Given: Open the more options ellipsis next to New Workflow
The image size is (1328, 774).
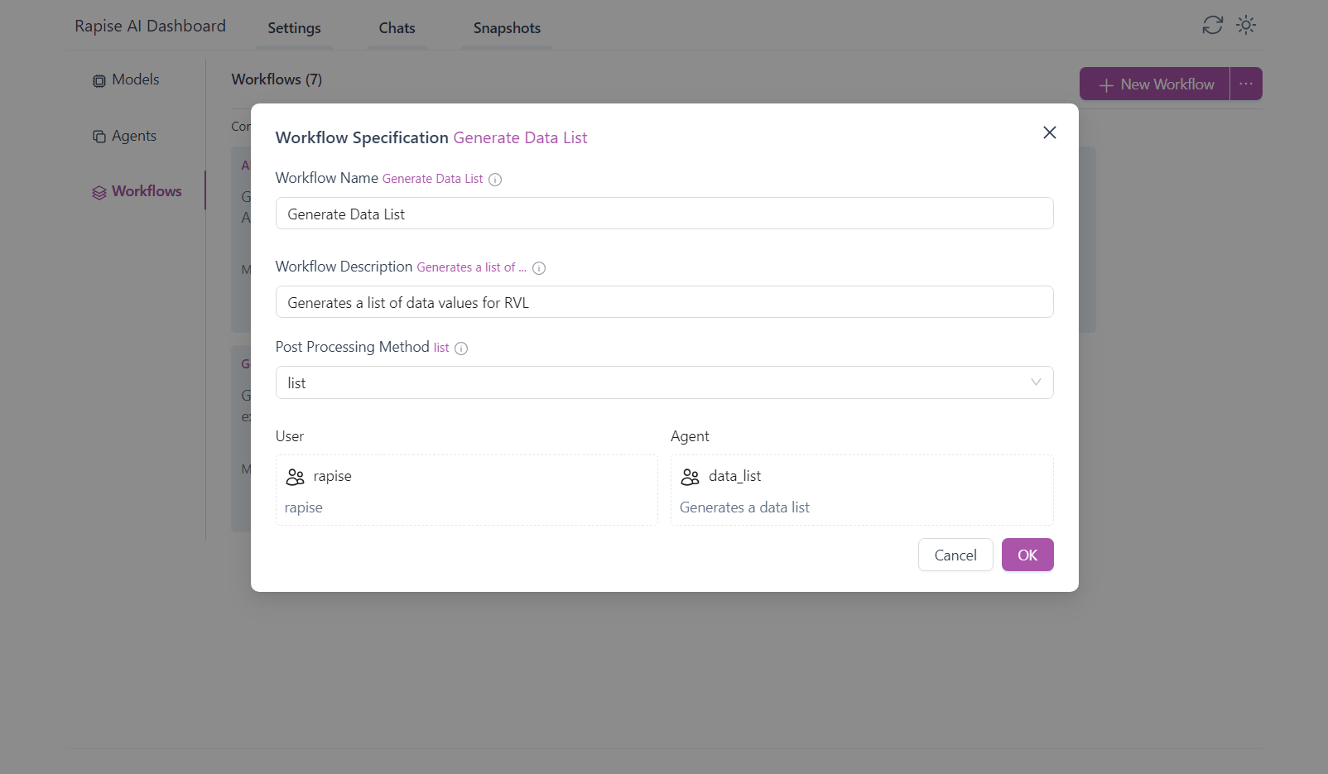Looking at the screenshot, I should [1245, 84].
